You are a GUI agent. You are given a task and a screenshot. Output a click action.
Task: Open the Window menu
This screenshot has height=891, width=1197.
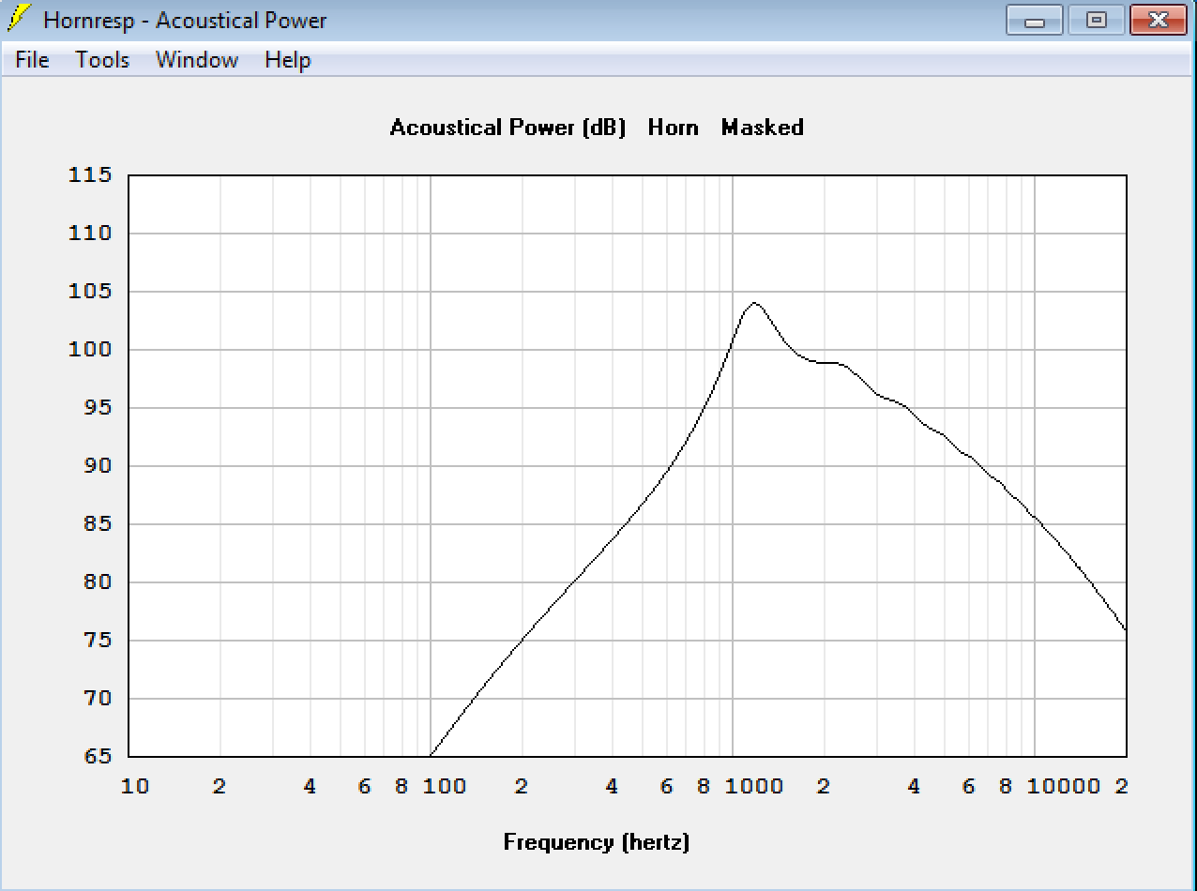click(197, 60)
